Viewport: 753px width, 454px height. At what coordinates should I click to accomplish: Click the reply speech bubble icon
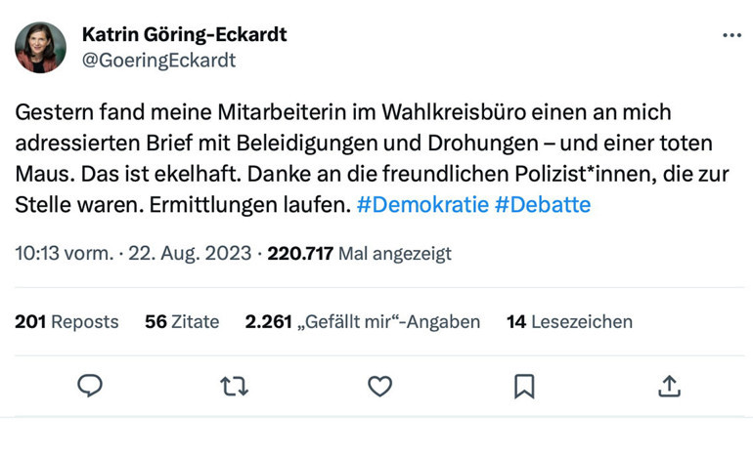pos(90,386)
